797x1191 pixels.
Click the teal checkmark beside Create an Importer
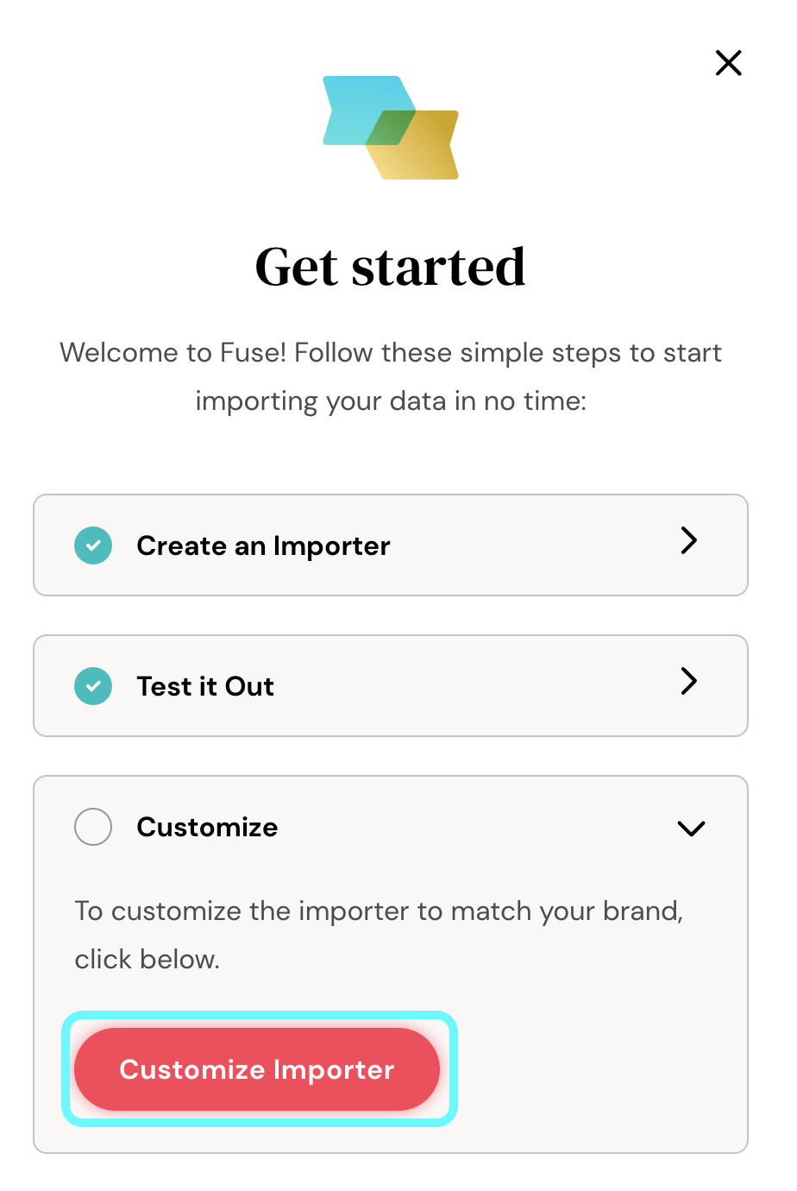click(x=93, y=545)
